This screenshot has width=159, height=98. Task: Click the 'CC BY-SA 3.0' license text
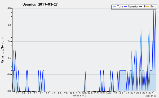[x=151, y=96]
